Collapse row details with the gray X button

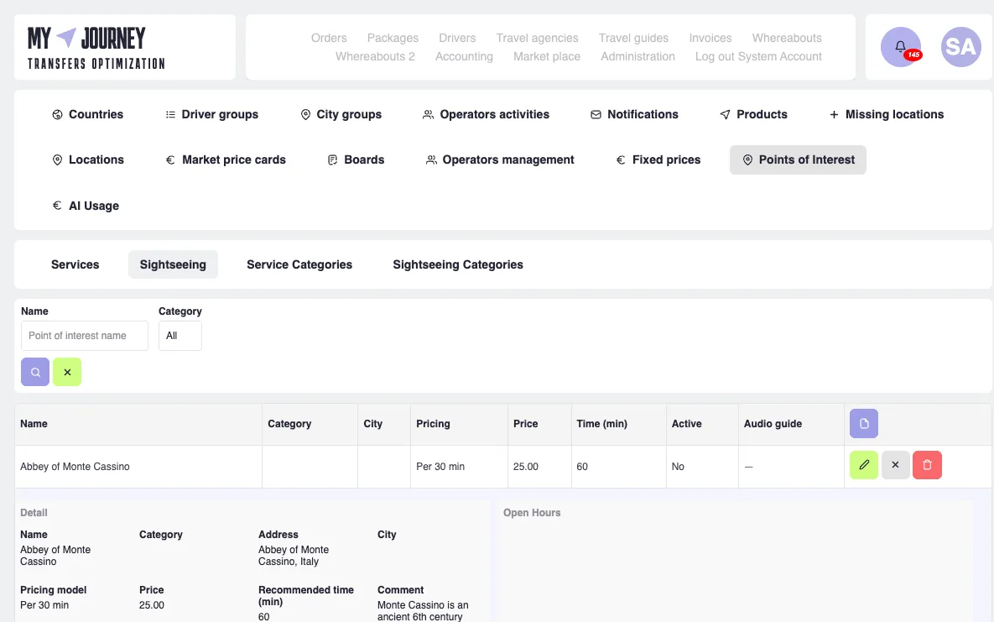[x=895, y=465]
